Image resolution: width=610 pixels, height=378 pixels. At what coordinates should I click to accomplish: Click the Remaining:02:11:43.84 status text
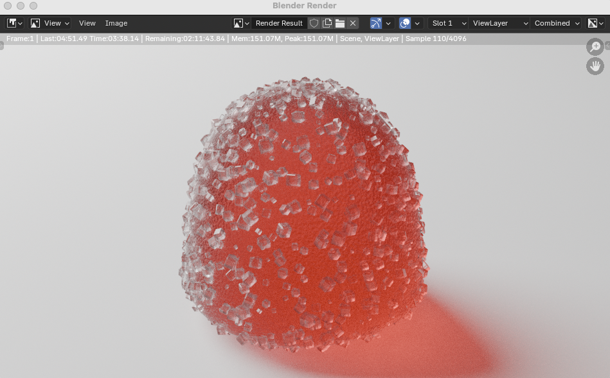[184, 39]
